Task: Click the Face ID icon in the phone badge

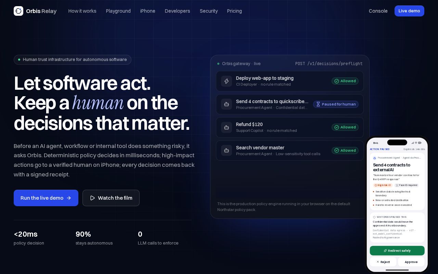Action: 397,185
